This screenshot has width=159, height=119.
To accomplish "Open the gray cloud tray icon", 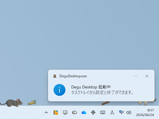I will [74, 113].
